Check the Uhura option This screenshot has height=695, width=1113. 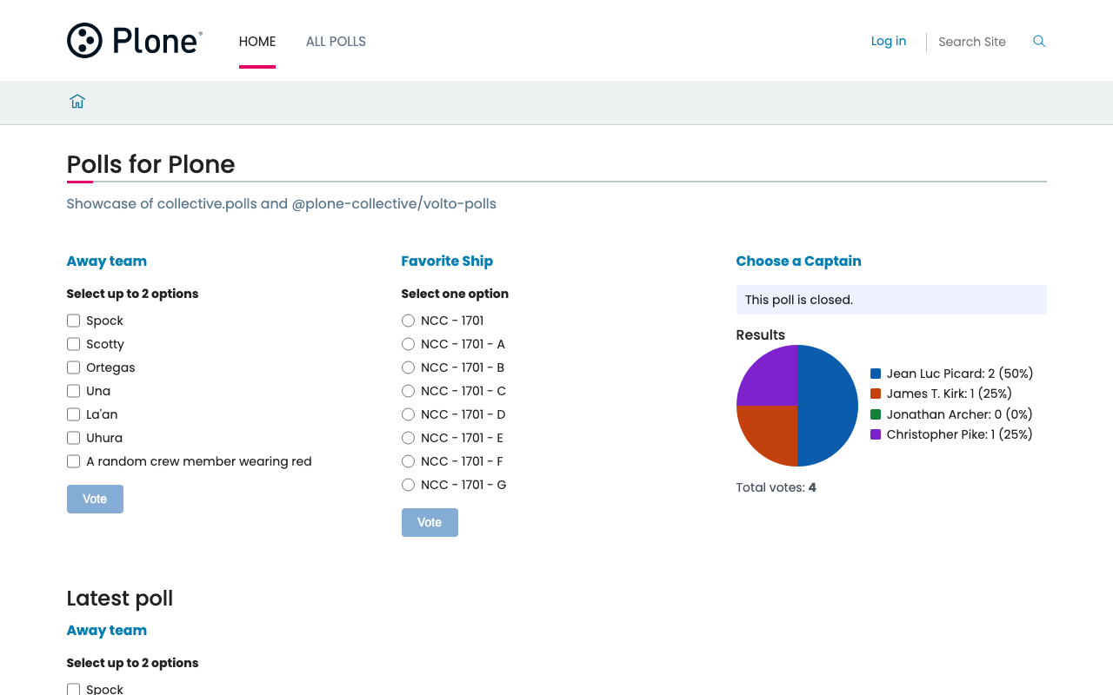pyautogui.click(x=74, y=438)
